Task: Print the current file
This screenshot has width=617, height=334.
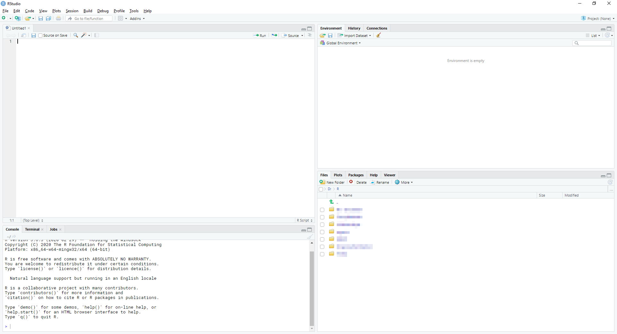Action: tap(58, 18)
